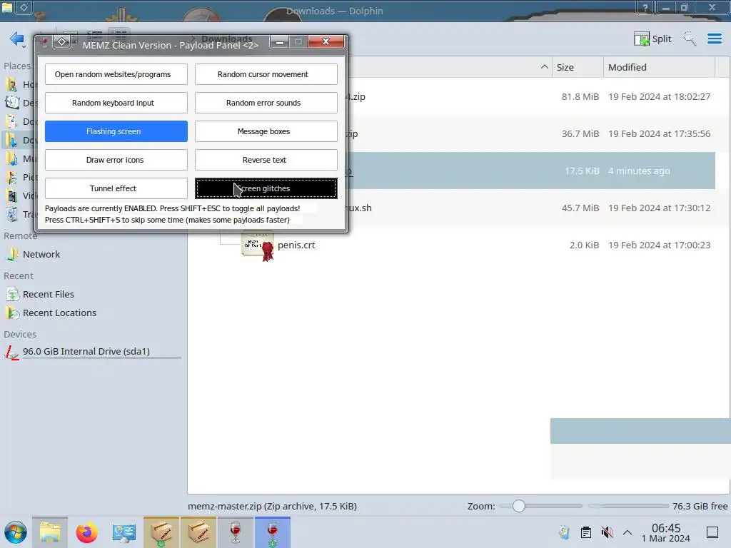Screen dimensions: 731x548
Task: Open file manager from the taskbar
Action: (50, 532)
